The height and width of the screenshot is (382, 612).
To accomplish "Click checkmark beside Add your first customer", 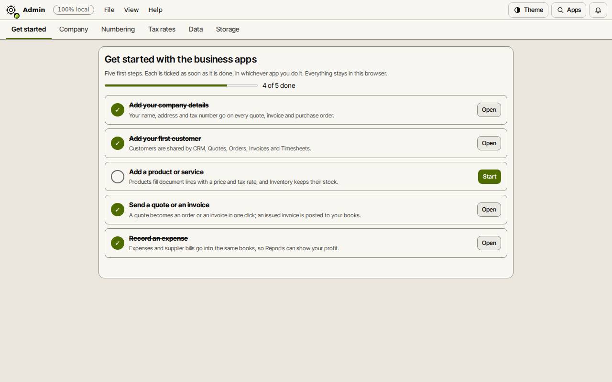I will coord(118,143).
